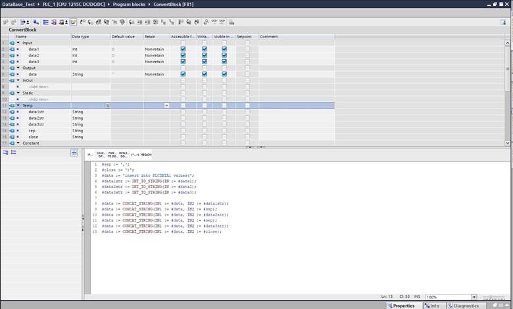Insert a REGION block
The width and height of the screenshot is (513, 309).
(146, 154)
